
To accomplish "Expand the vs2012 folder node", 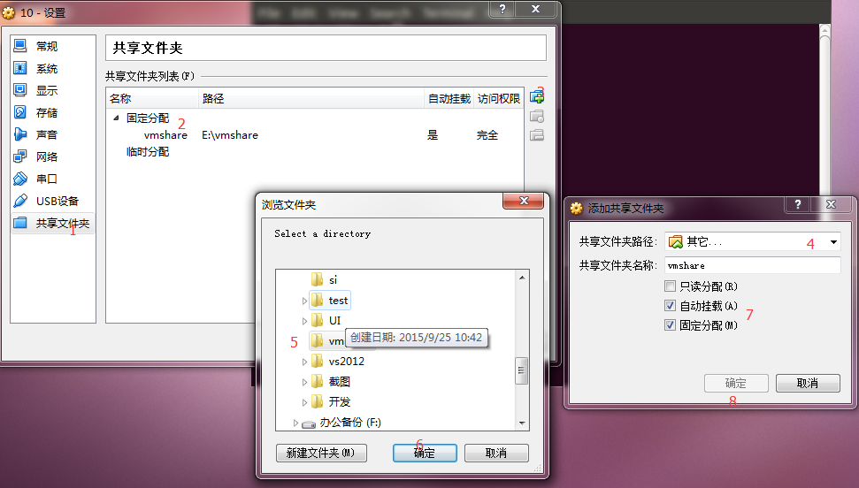I will coord(304,362).
